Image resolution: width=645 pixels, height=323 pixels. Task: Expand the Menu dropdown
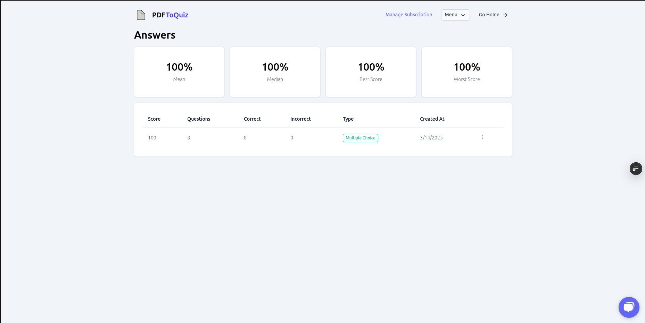click(455, 15)
